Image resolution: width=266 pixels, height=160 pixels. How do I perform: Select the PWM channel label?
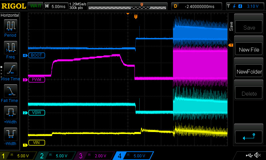pyautogui.click(x=37, y=80)
